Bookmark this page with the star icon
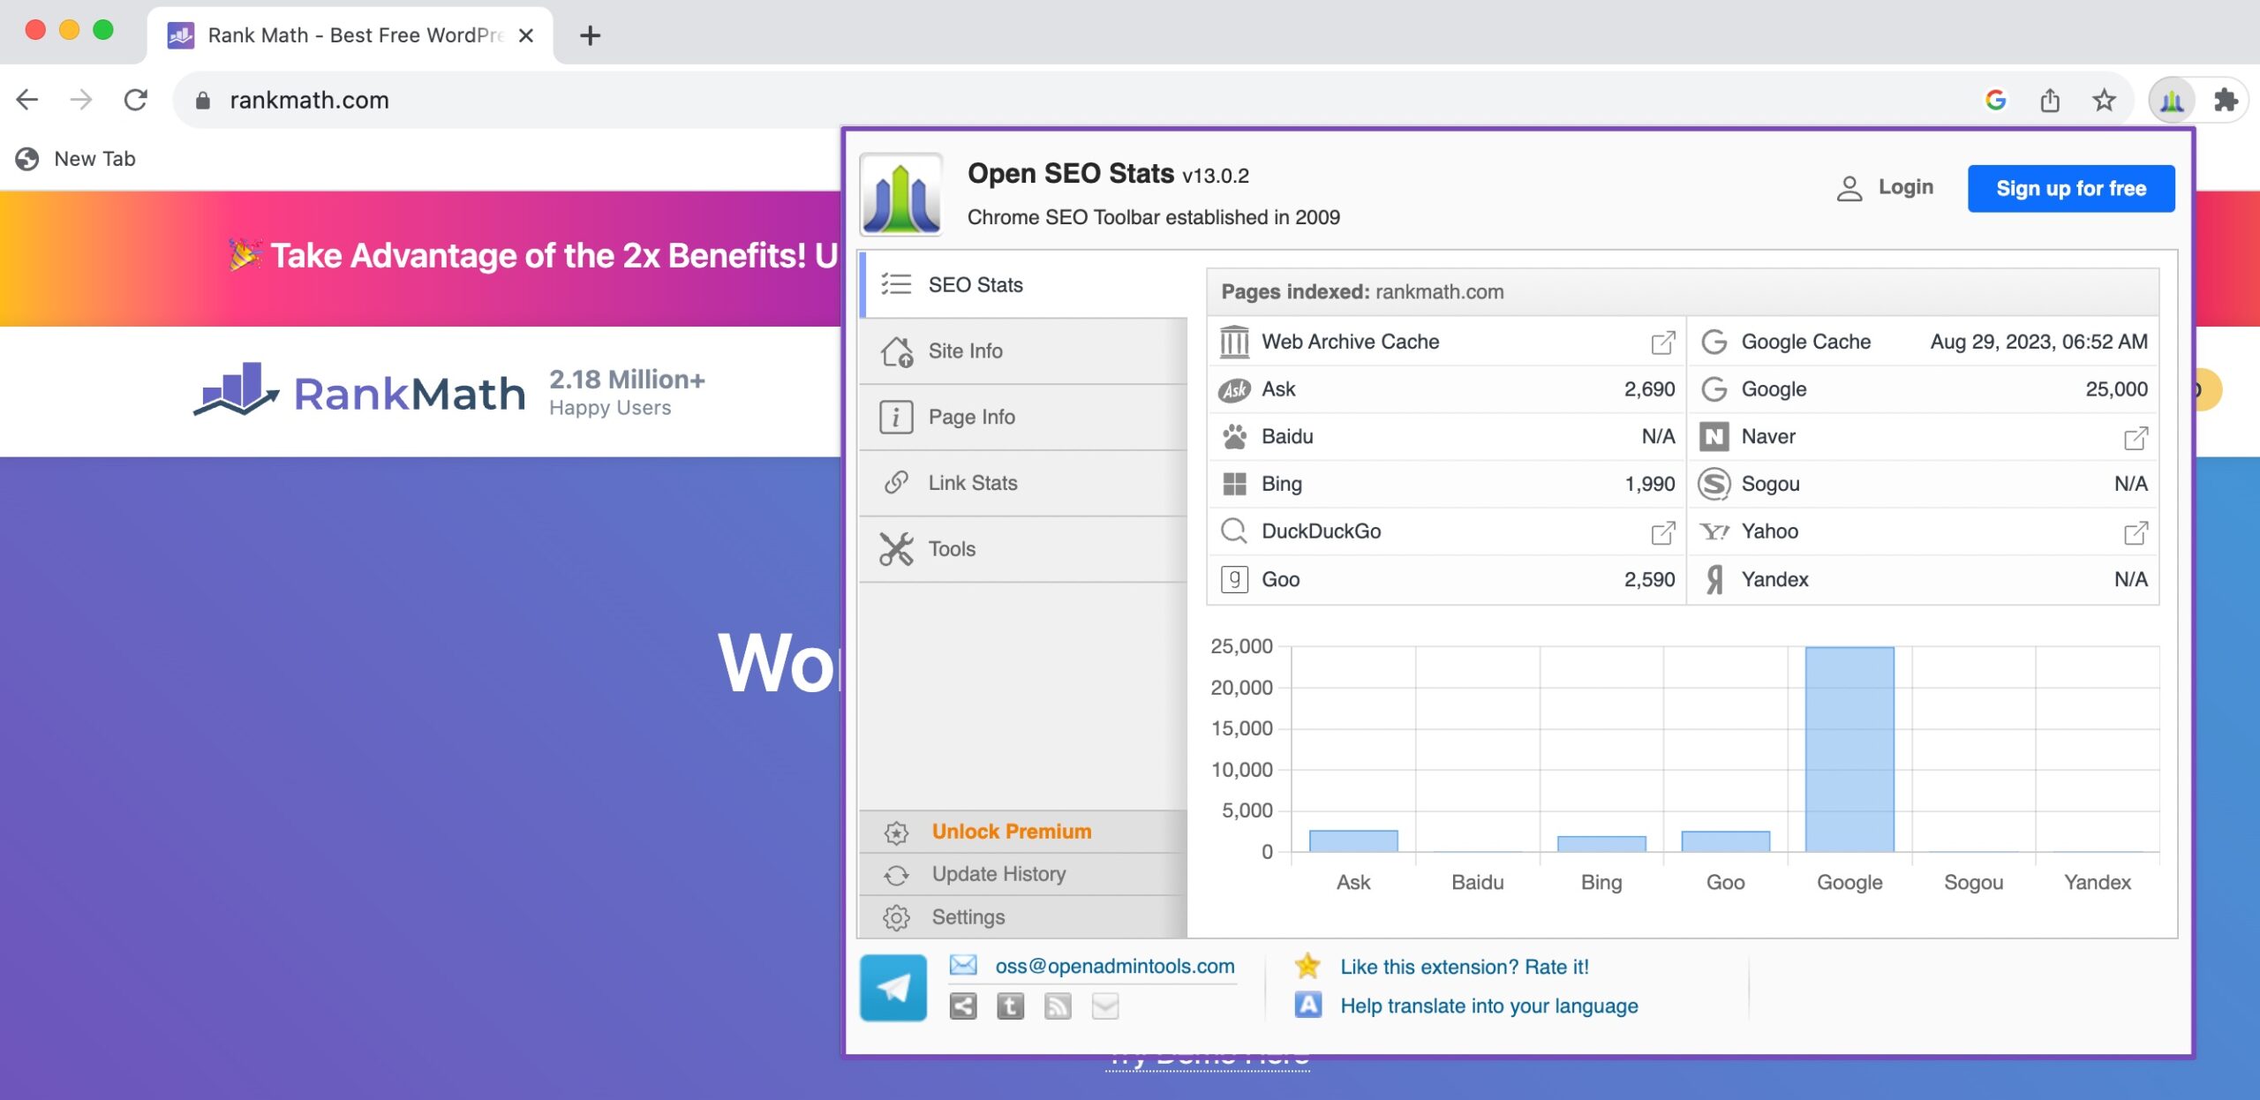The width and height of the screenshot is (2260, 1100). point(2105,101)
